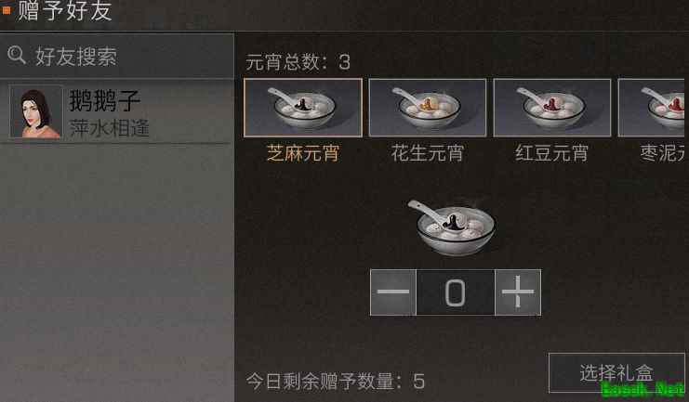Select the 芝麻元宵 bowl icon
The image size is (689, 402).
click(x=303, y=108)
